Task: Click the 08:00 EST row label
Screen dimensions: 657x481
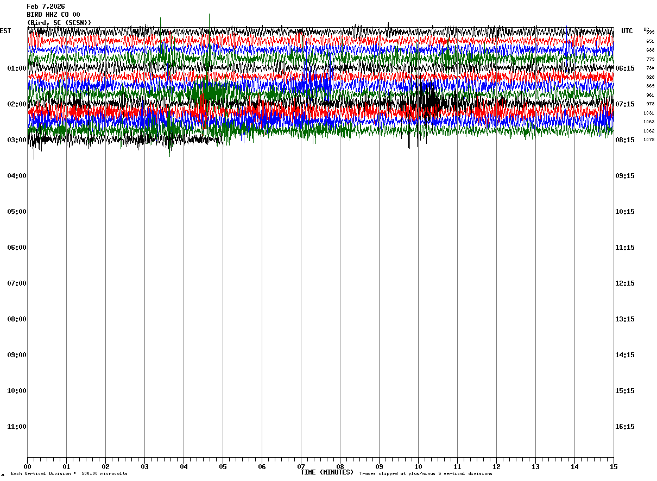Action: click(x=17, y=319)
